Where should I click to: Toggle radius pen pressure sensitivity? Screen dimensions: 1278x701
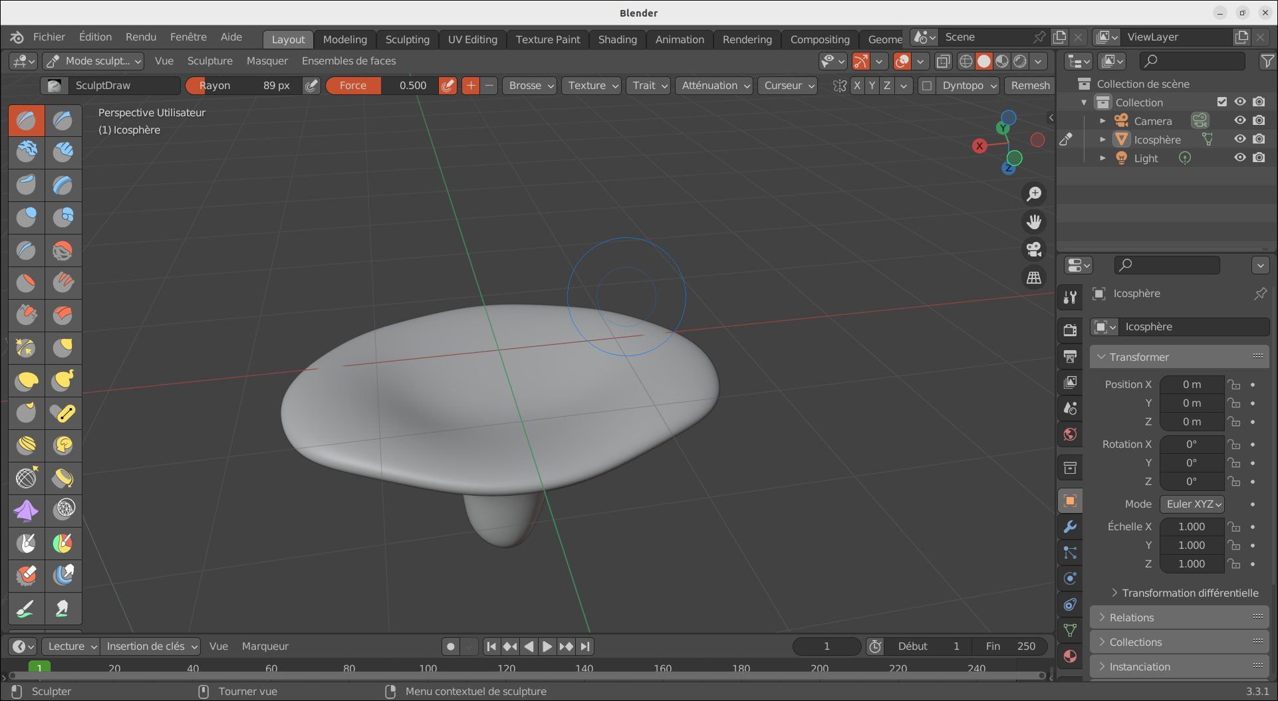(311, 85)
